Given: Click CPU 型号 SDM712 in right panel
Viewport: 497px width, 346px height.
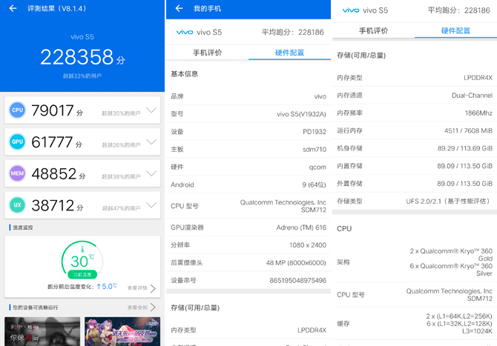Looking at the screenshot, I should point(415,295).
